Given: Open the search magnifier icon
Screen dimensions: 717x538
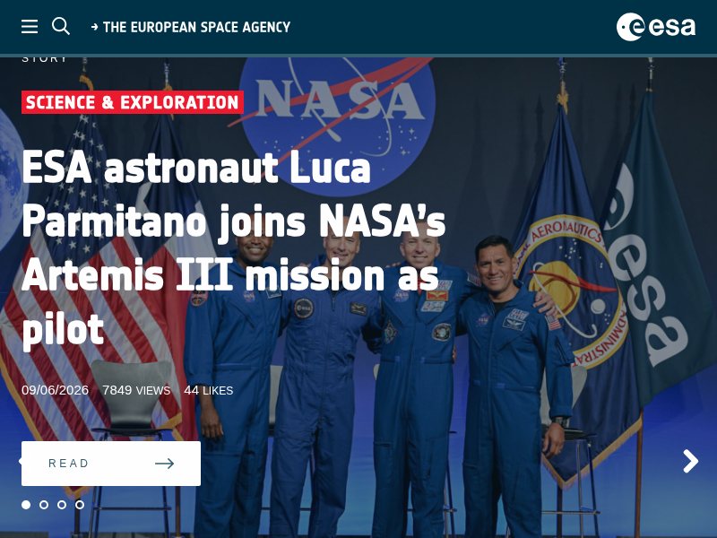Looking at the screenshot, I should (x=61, y=26).
